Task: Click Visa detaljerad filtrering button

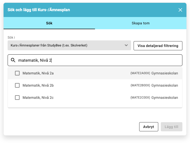Action: [x=158, y=46]
